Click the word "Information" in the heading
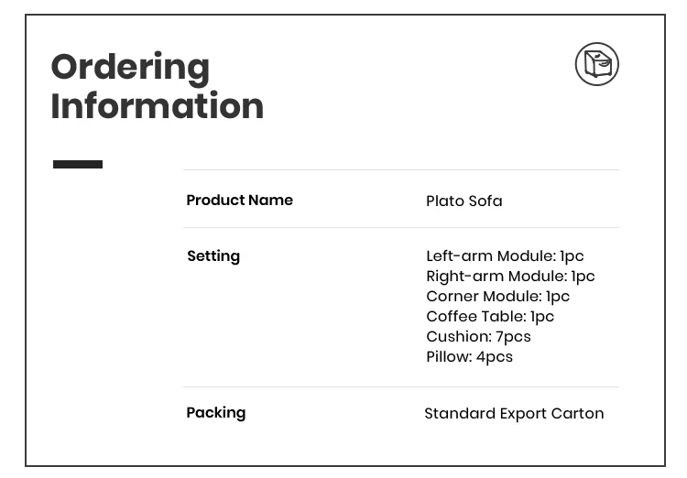 click(x=157, y=106)
